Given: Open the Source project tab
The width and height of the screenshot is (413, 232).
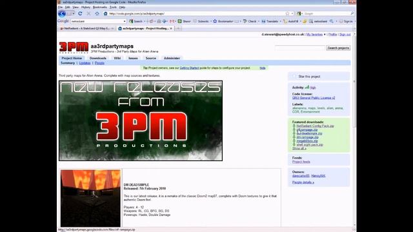Looking at the screenshot, I should click(150, 58).
